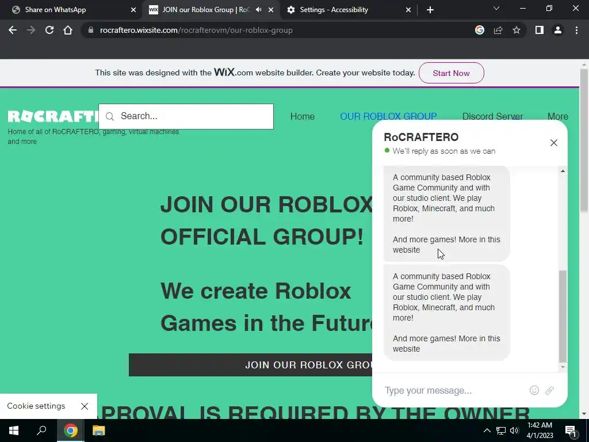Open Chrome's three-dot menu
Viewport: 589px width, 442px height.
click(x=576, y=30)
